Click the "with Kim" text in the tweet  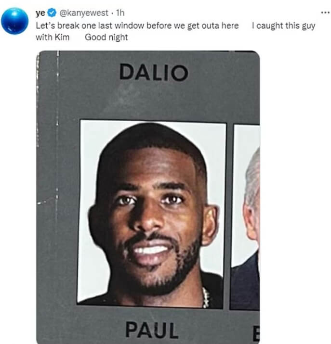tap(53, 38)
